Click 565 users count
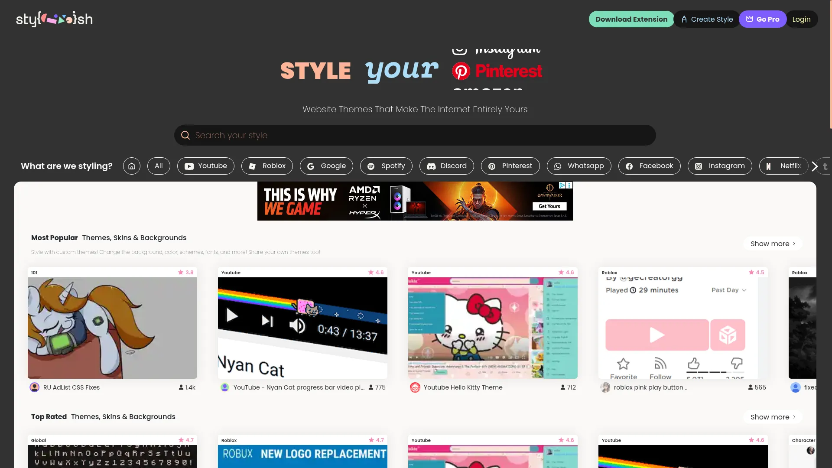This screenshot has height=468, width=832. click(757, 387)
